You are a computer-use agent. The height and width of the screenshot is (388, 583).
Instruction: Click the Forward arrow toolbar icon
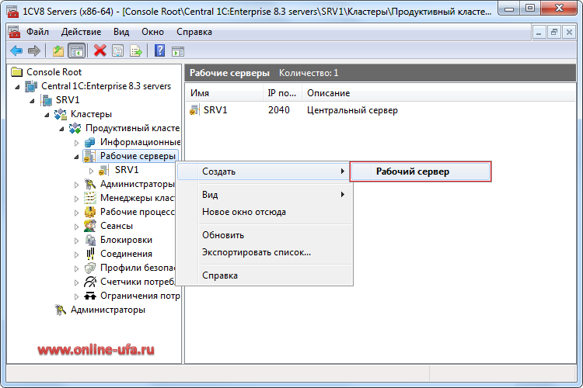tap(34, 50)
